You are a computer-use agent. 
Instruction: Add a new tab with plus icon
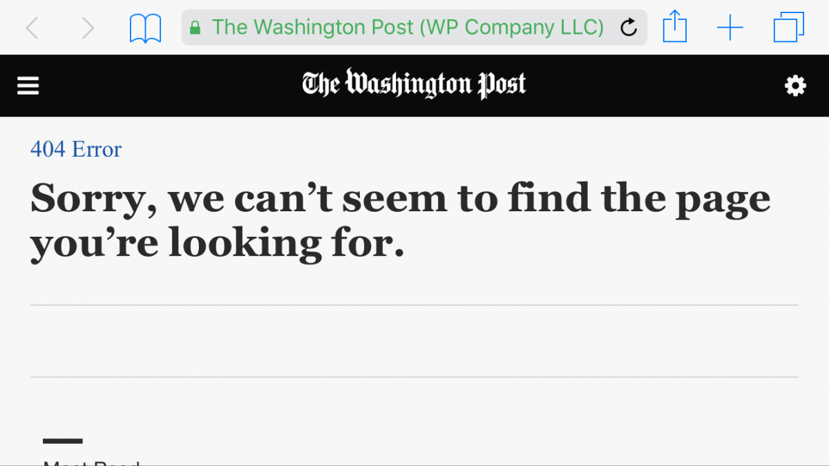(x=730, y=28)
